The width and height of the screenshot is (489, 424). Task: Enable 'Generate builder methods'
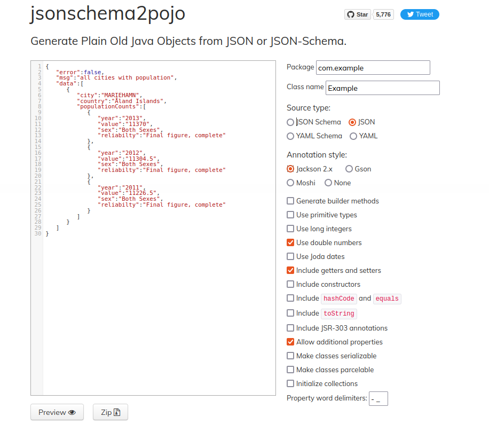click(290, 201)
